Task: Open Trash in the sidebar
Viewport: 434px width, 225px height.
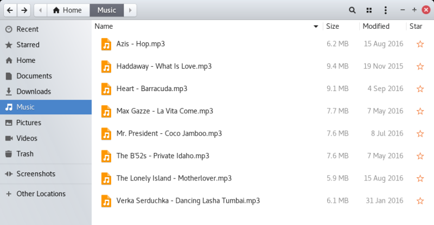Action: 46,153
